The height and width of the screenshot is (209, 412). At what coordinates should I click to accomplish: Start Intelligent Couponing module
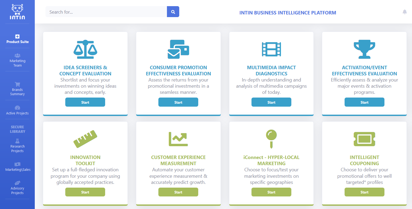pos(364,192)
